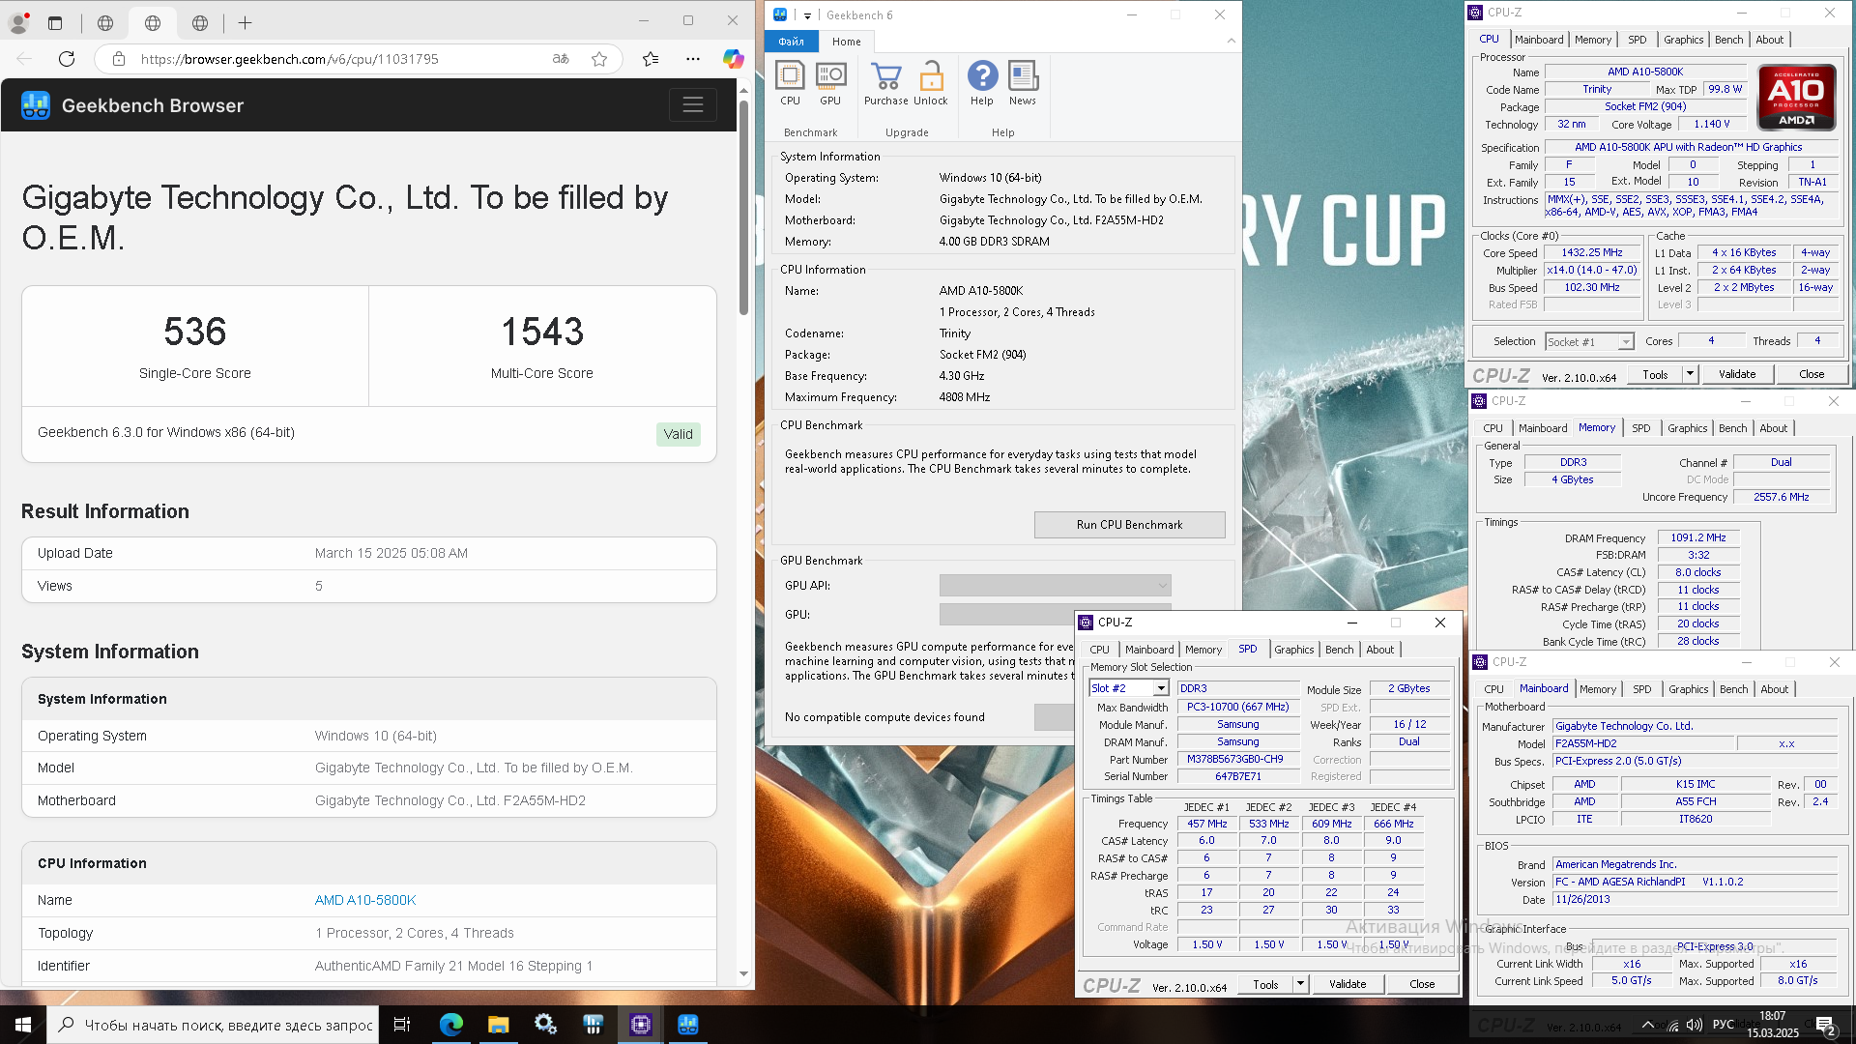Open the Windows Start menu
The image size is (1856, 1044).
point(23,1025)
